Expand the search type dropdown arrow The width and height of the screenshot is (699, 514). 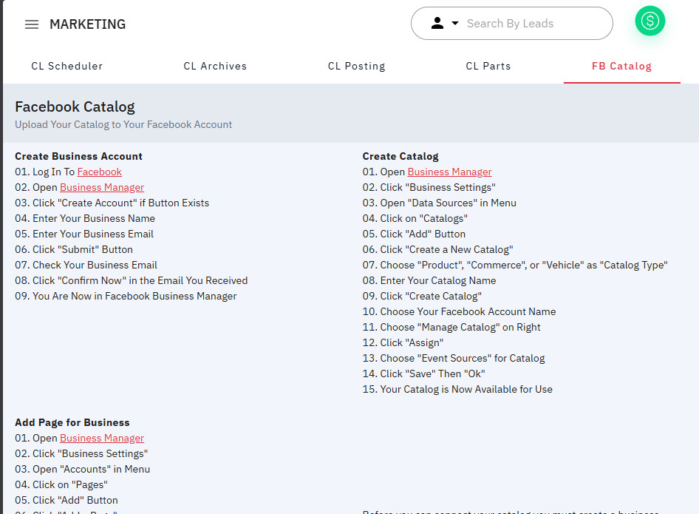tap(455, 23)
